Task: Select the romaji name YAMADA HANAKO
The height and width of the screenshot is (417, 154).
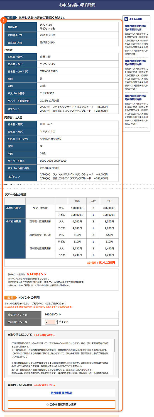Action: 51,139
